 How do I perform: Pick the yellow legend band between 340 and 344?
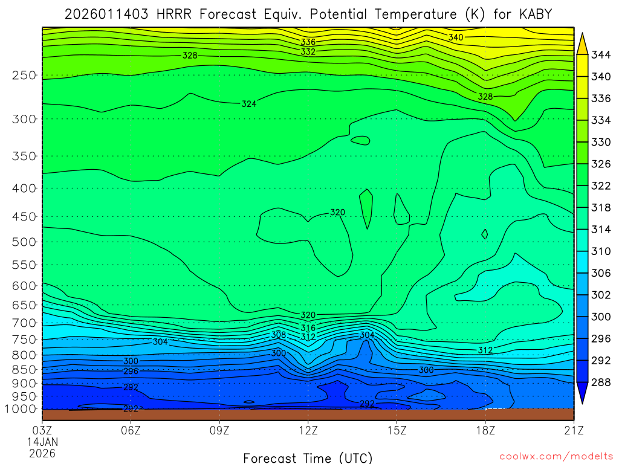coord(582,65)
